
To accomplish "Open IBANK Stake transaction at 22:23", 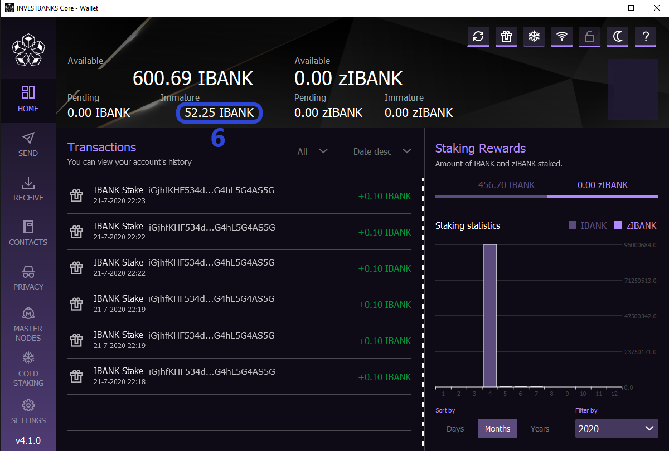I will (239, 196).
